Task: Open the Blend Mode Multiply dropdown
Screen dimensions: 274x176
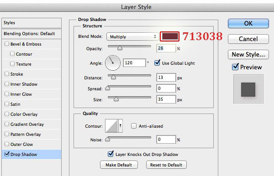Action: (x=132, y=36)
